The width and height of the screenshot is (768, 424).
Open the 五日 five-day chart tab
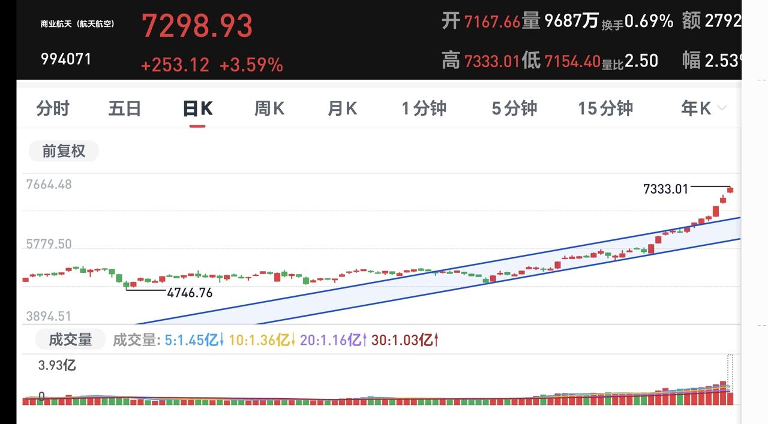[x=125, y=109]
